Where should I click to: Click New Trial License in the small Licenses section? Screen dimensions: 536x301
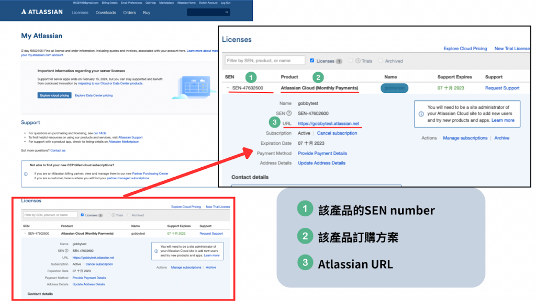coord(218,207)
